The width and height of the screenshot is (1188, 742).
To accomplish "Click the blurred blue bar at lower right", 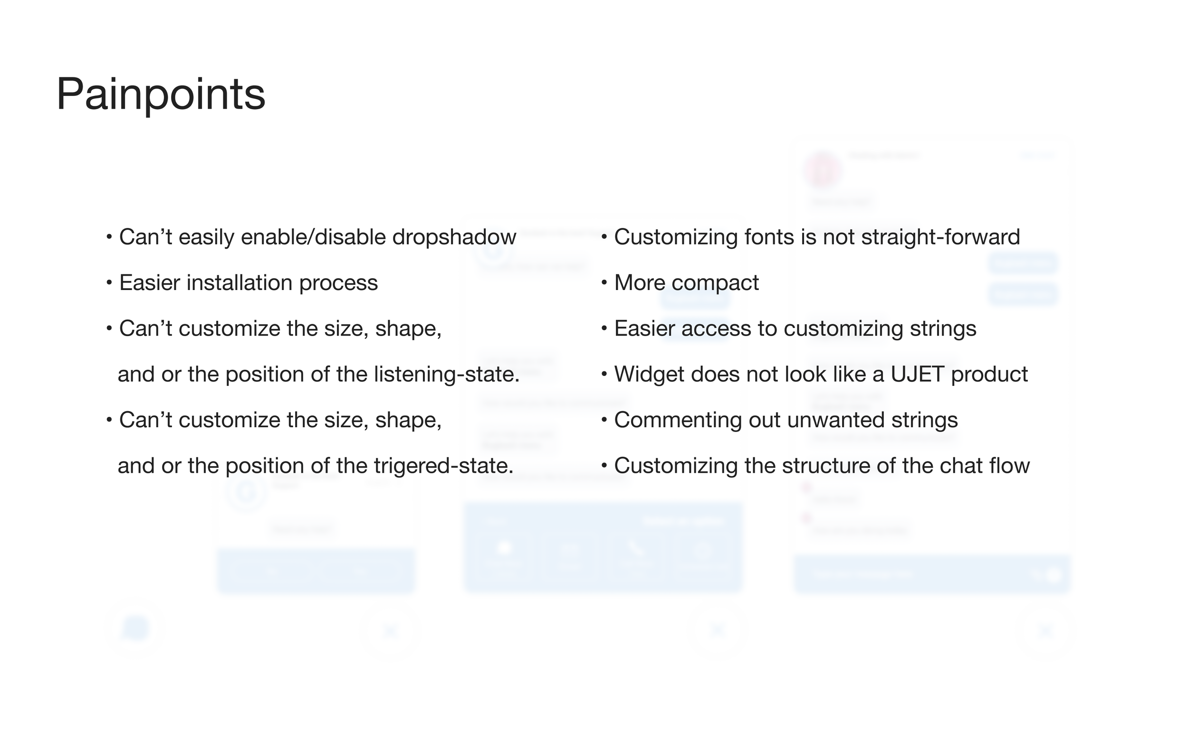I will click(932, 573).
